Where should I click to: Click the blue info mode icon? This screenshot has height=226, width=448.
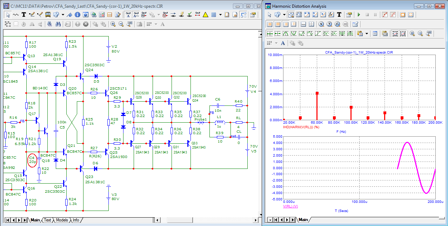[x=78, y=15]
